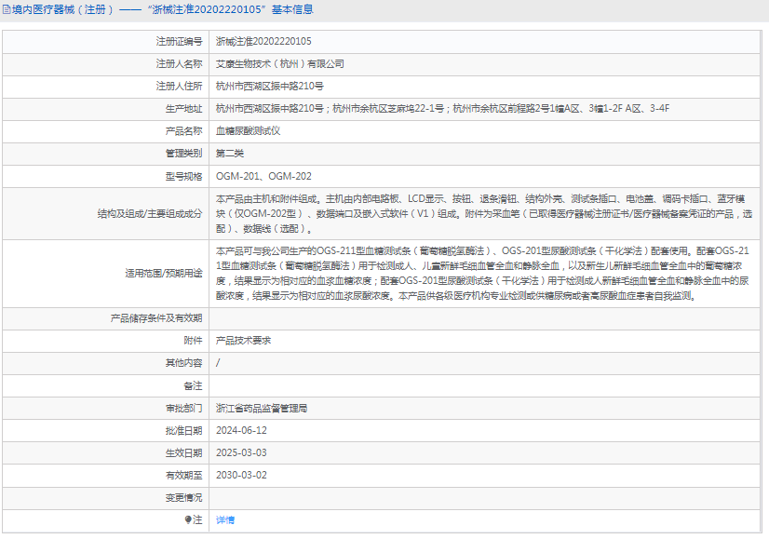Click the slash value in 其他内容 row
This screenshot has height=539, width=769.
click(218, 363)
